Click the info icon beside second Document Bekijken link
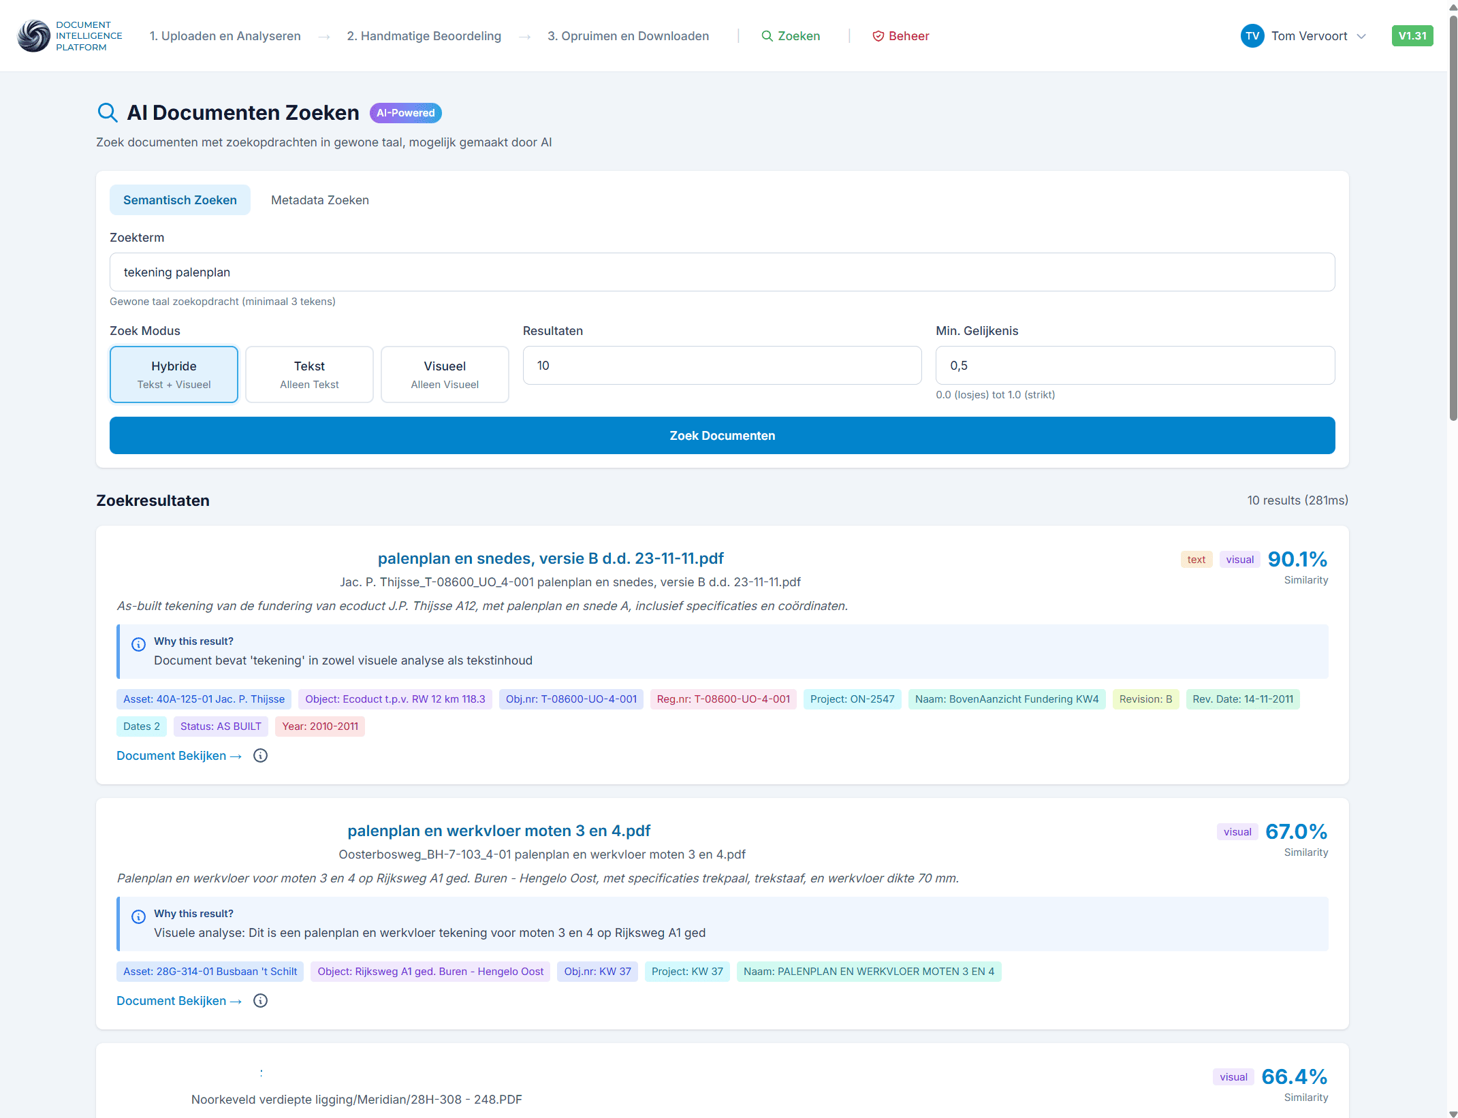 [260, 1000]
